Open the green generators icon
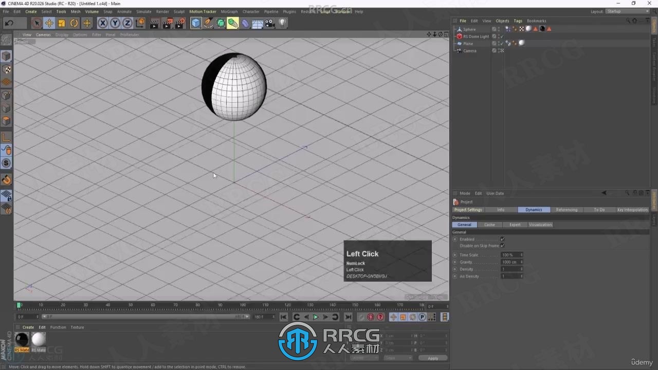This screenshot has height=370, width=658. (221, 23)
